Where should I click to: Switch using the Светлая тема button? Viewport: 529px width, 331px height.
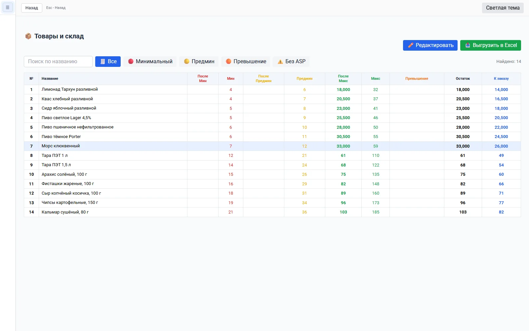[503, 8]
